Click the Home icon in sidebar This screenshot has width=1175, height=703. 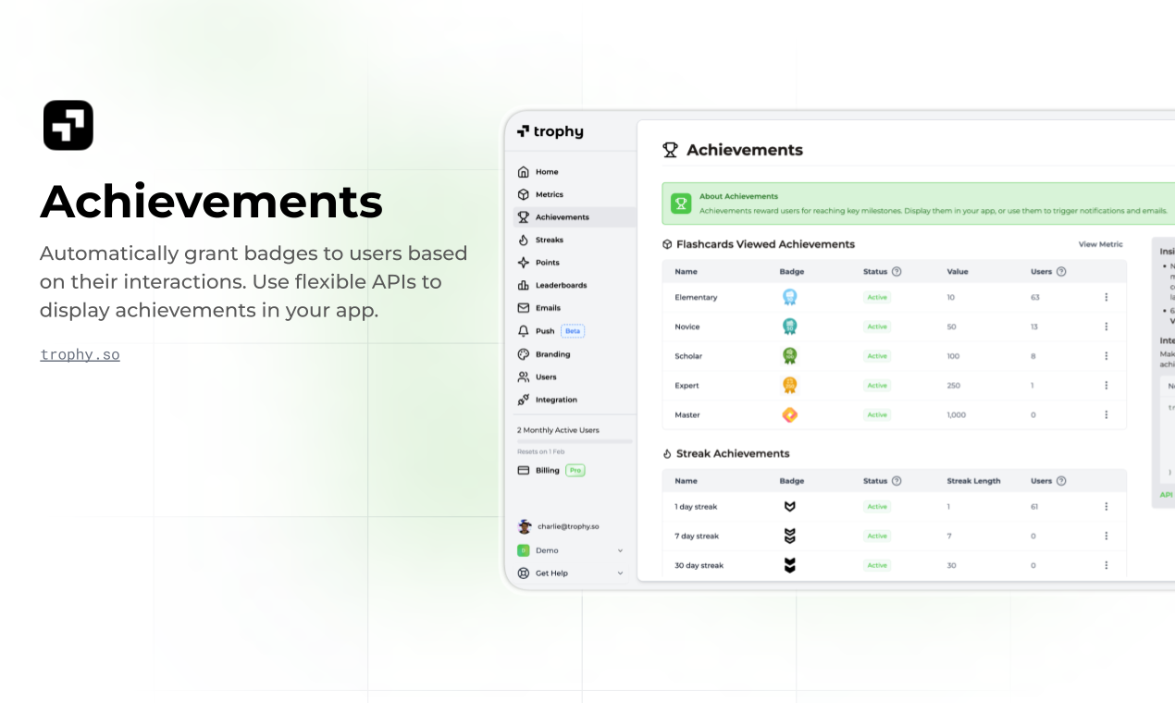[524, 172]
